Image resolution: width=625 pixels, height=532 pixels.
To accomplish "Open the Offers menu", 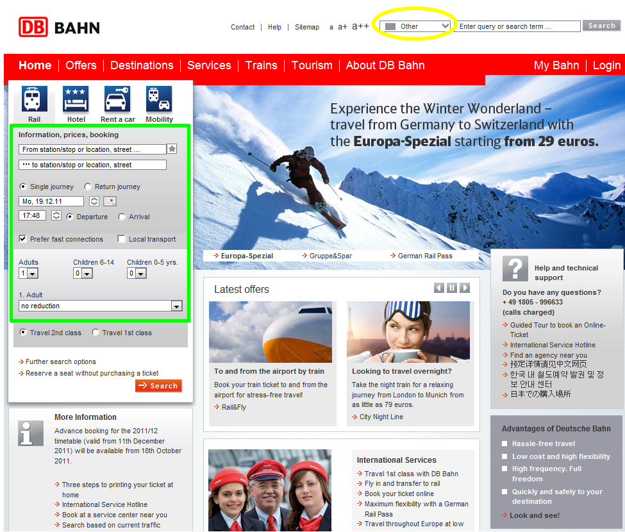I will (81, 65).
